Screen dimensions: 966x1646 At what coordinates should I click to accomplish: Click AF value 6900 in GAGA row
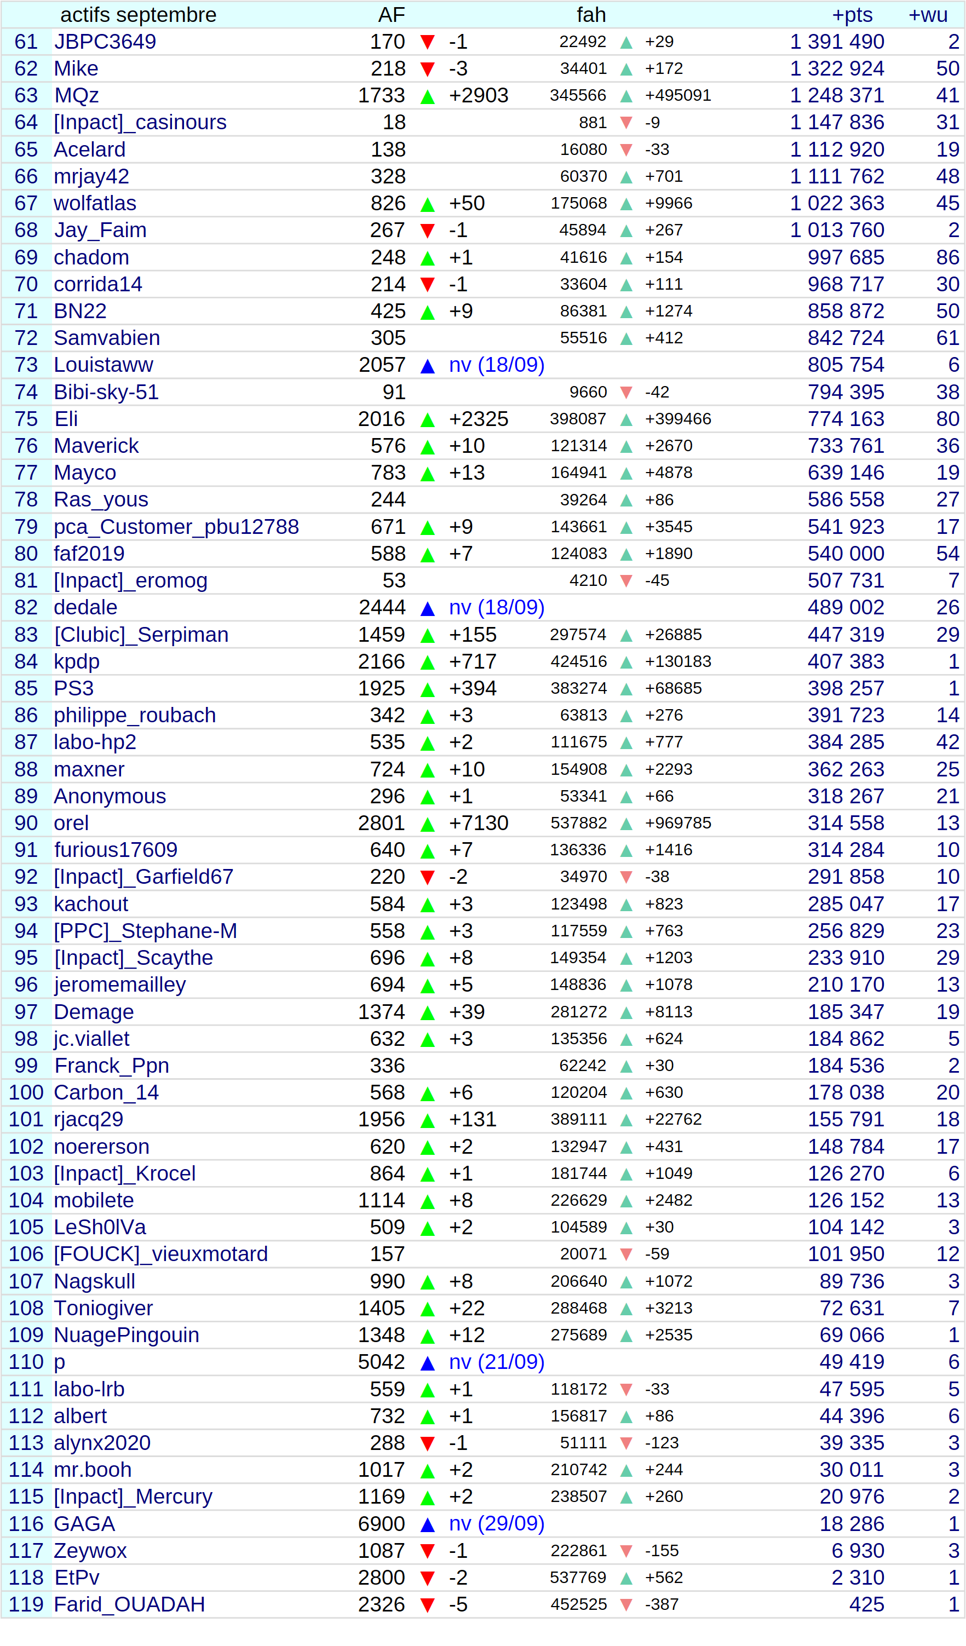click(382, 1524)
